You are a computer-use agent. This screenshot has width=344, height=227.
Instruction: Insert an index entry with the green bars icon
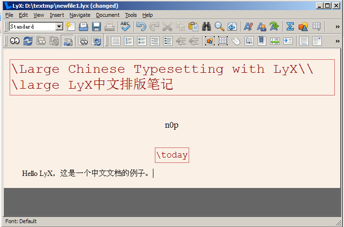[x=275, y=41]
